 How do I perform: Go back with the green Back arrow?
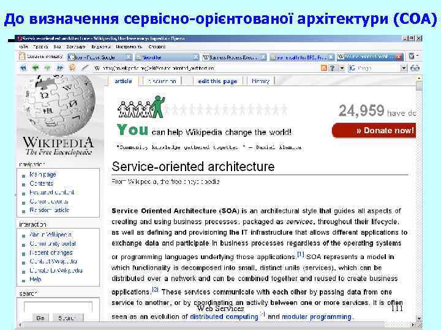[36, 68]
